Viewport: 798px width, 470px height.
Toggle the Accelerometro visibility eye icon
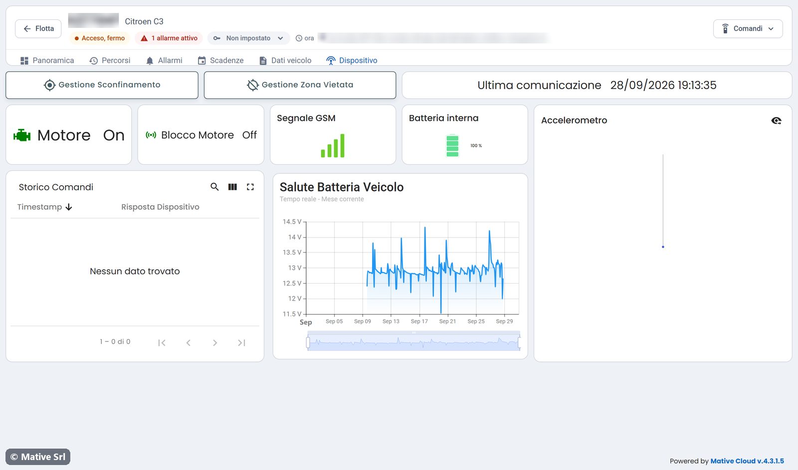coord(776,120)
